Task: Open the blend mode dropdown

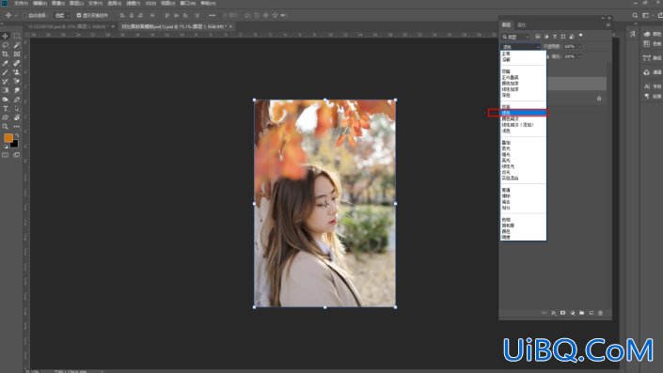Action: click(520, 46)
